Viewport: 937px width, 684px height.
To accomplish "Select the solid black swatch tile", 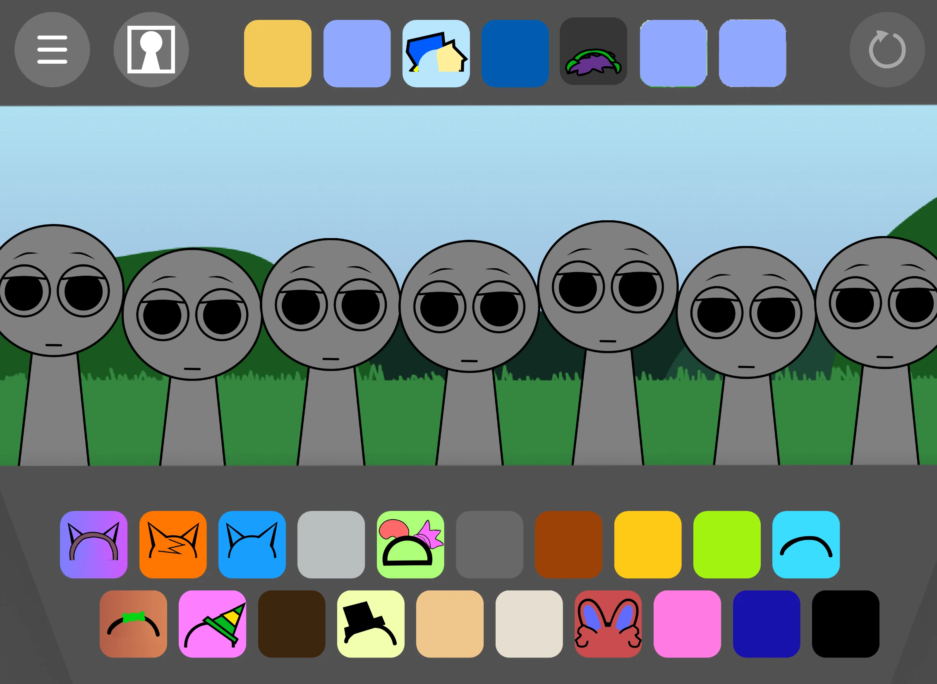I will (846, 624).
